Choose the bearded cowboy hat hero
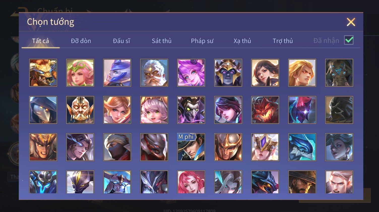This screenshot has width=379, height=212. click(302, 182)
